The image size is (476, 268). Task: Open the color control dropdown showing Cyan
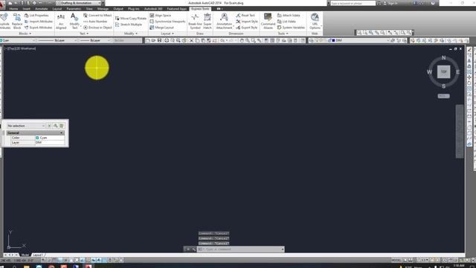coord(18,40)
